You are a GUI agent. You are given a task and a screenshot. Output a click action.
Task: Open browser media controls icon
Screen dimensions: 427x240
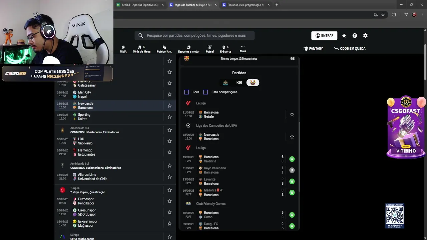click(x=406, y=15)
